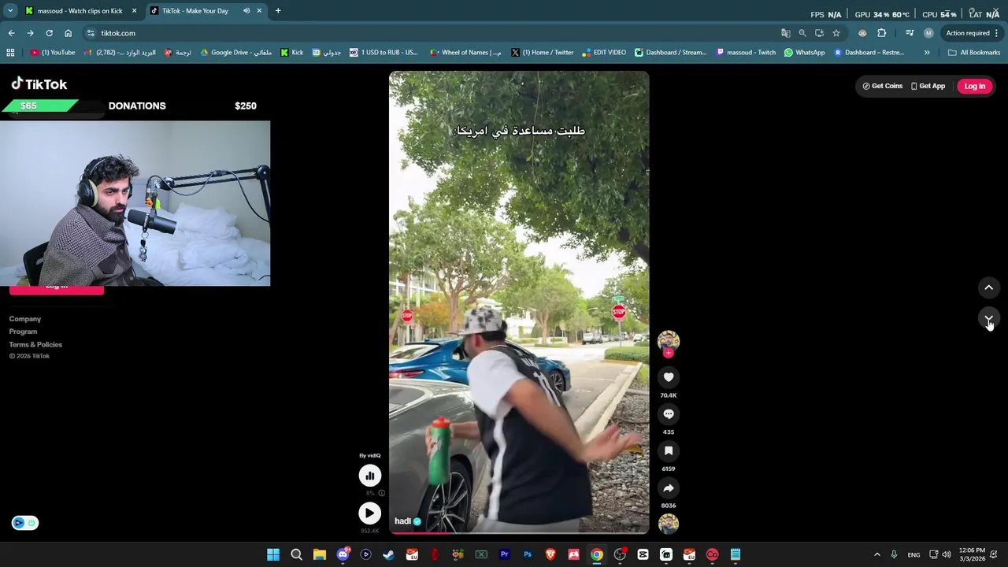The width and height of the screenshot is (1008, 567).
Task: Open the Get App link
Action: (928, 86)
